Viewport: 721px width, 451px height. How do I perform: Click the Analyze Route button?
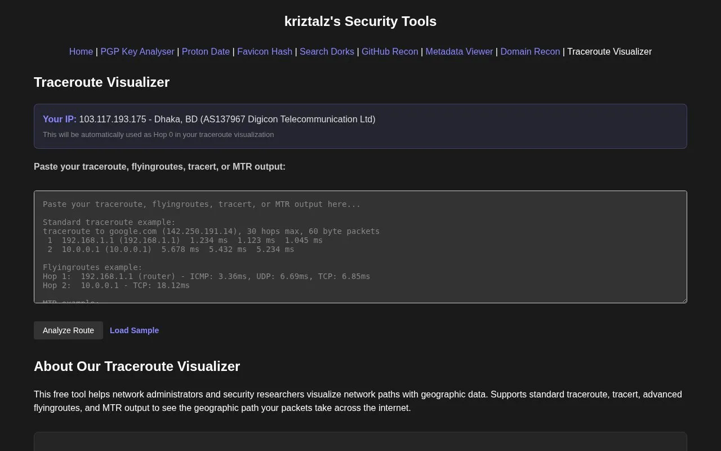click(68, 330)
